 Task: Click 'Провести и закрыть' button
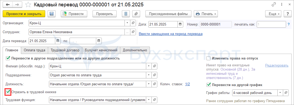(x=24, y=14)
